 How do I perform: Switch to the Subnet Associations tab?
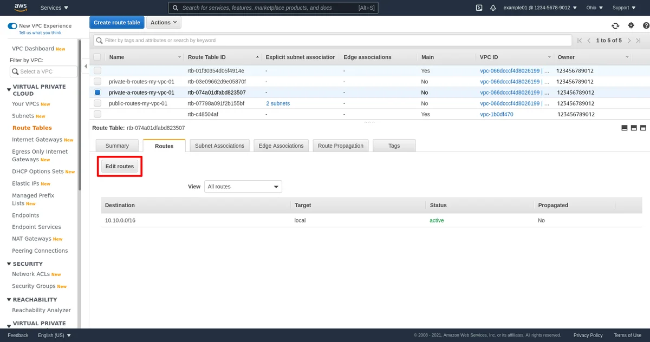[219, 146]
